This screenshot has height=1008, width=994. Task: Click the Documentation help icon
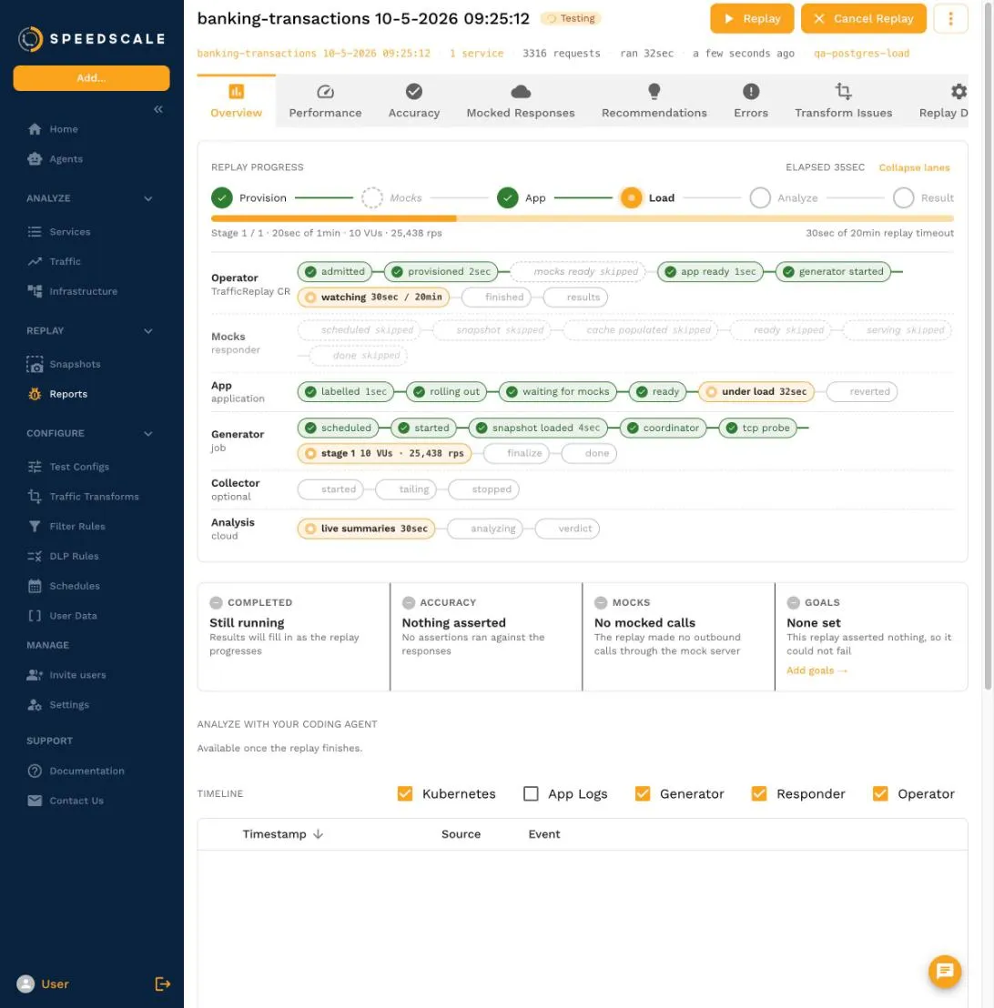pyautogui.click(x=35, y=771)
